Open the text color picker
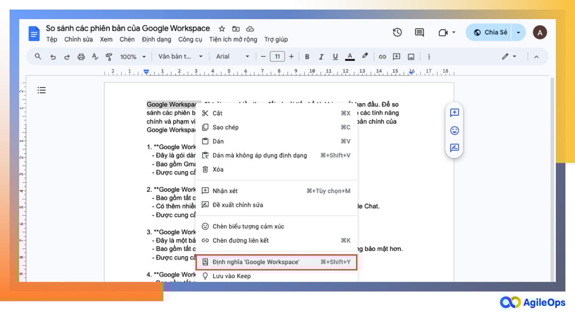The image size is (575, 313). [x=350, y=56]
